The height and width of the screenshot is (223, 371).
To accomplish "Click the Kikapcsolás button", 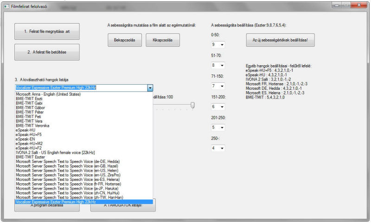I will click(163, 40).
